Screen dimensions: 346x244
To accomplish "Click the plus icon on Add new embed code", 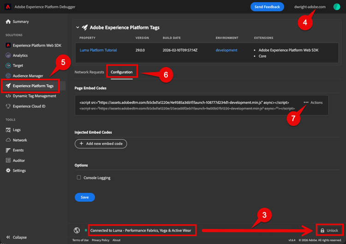I will (81, 143).
